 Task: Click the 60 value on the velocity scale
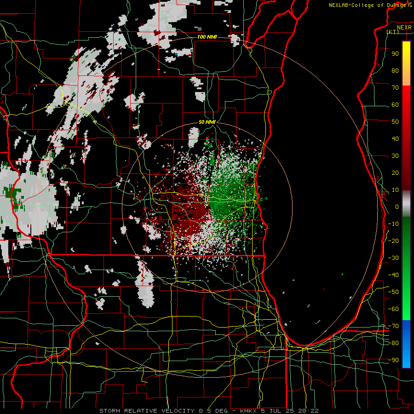(395, 104)
